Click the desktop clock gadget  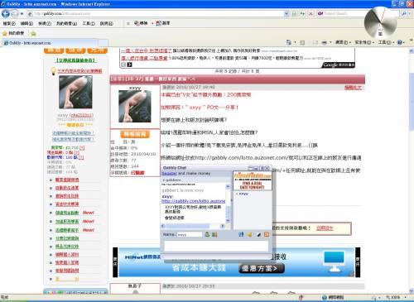[x=381, y=23]
